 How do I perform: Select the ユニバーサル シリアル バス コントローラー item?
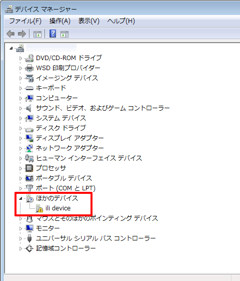click(x=95, y=238)
